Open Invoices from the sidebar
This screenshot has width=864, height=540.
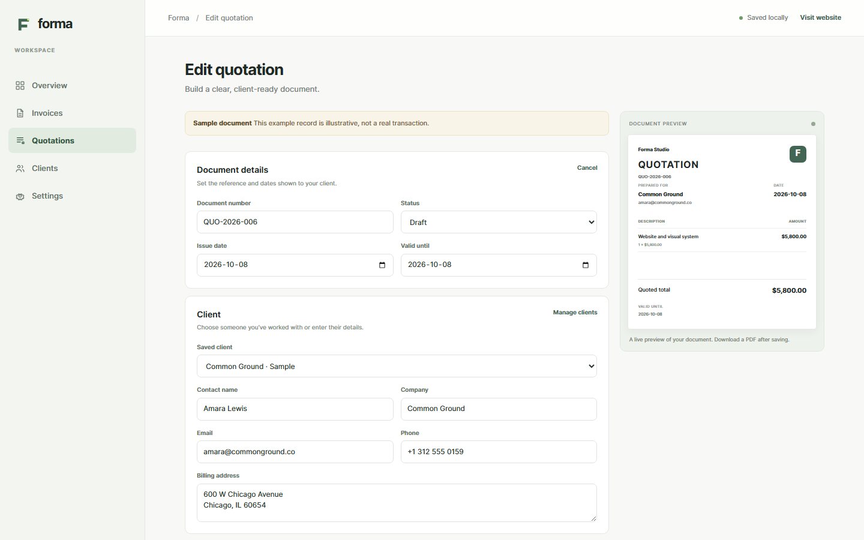click(x=72, y=113)
